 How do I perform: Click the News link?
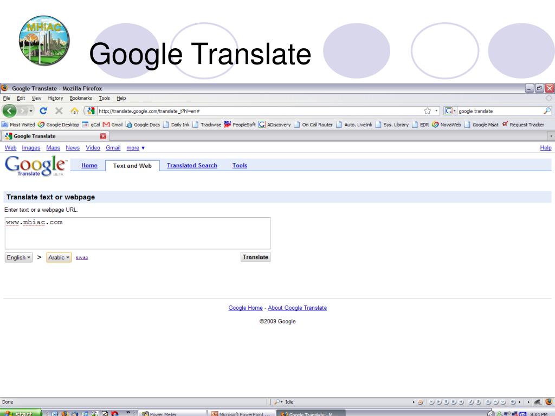click(73, 147)
